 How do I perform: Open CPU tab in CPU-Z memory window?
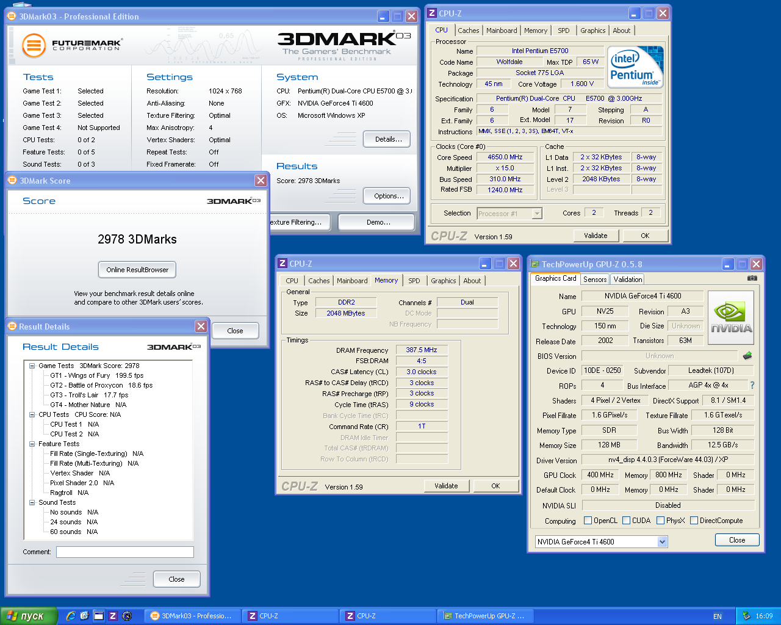click(292, 281)
